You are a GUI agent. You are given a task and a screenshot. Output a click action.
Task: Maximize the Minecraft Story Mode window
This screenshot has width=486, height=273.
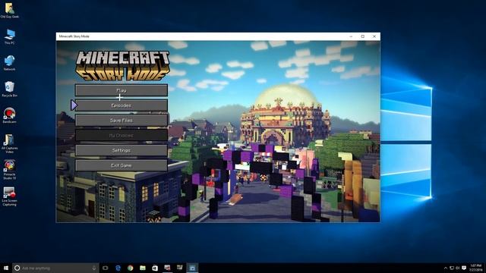click(363, 36)
